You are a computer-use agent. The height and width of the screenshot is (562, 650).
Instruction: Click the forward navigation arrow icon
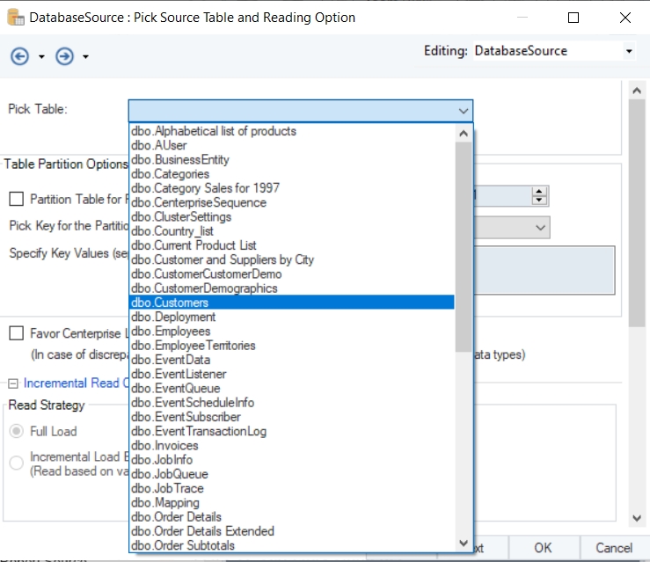coord(64,56)
